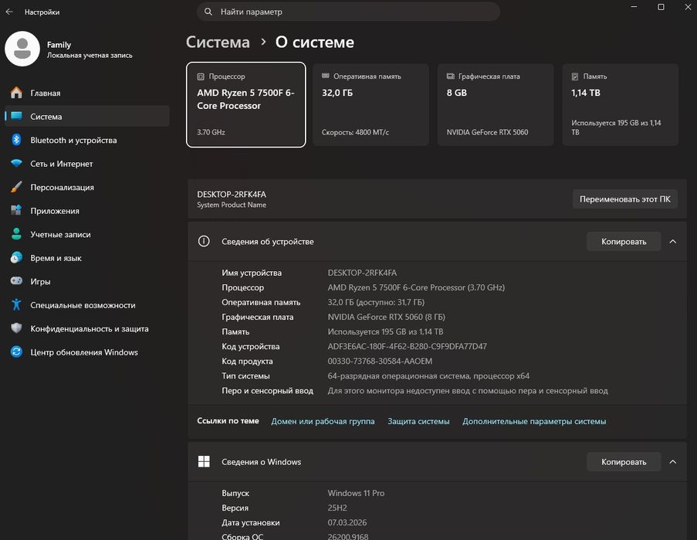Viewport: 697px width, 540px height.
Task: Click the RAM icon on memory card
Action: pyautogui.click(x=326, y=76)
